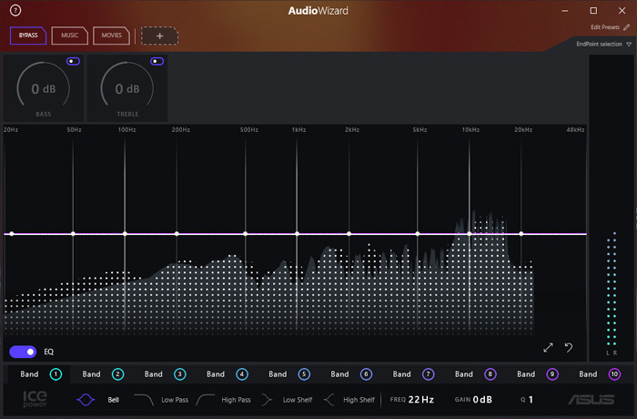
Task: Choose the Bell filter type label
Action: click(114, 400)
